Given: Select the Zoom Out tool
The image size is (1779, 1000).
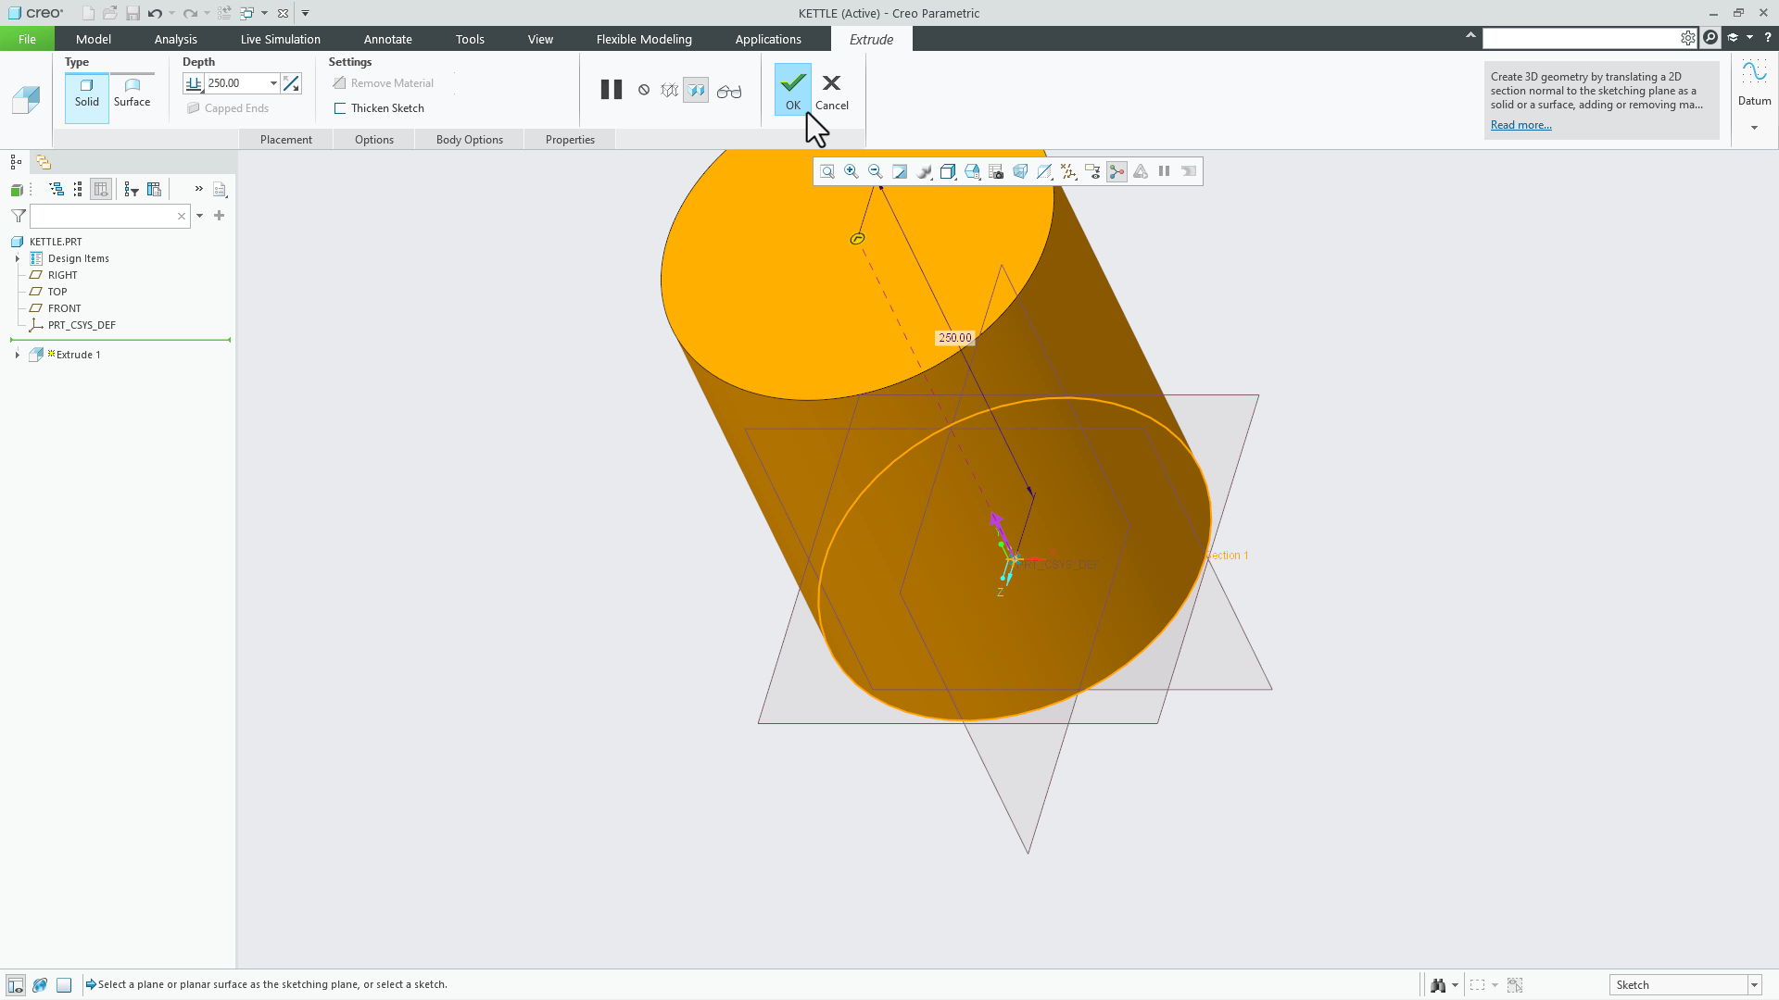Looking at the screenshot, I should click(876, 171).
